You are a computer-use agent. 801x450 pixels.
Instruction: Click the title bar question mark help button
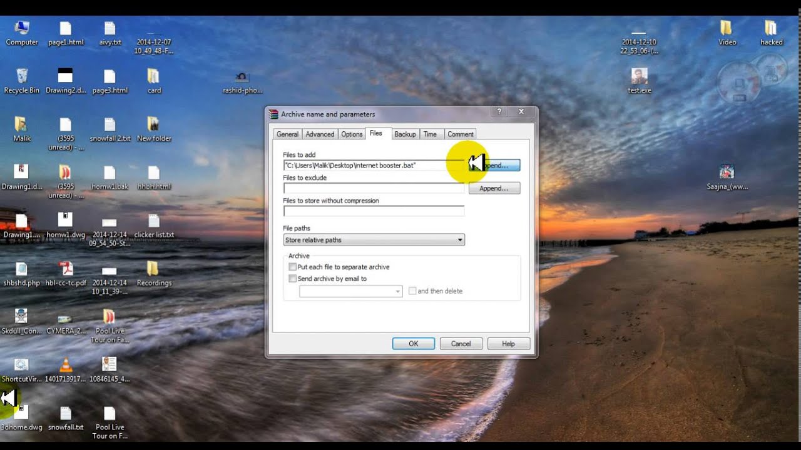coord(499,112)
